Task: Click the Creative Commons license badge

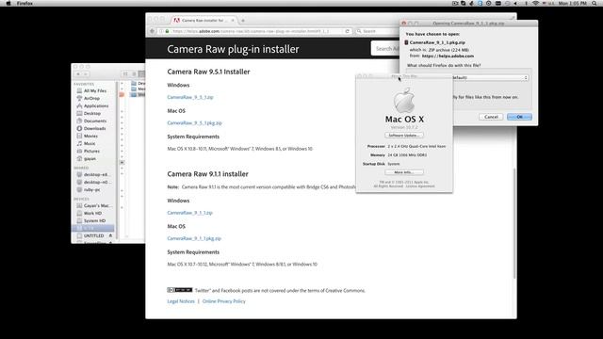Action: (180, 290)
